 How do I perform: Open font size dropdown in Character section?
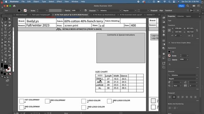[x=181, y=82]
